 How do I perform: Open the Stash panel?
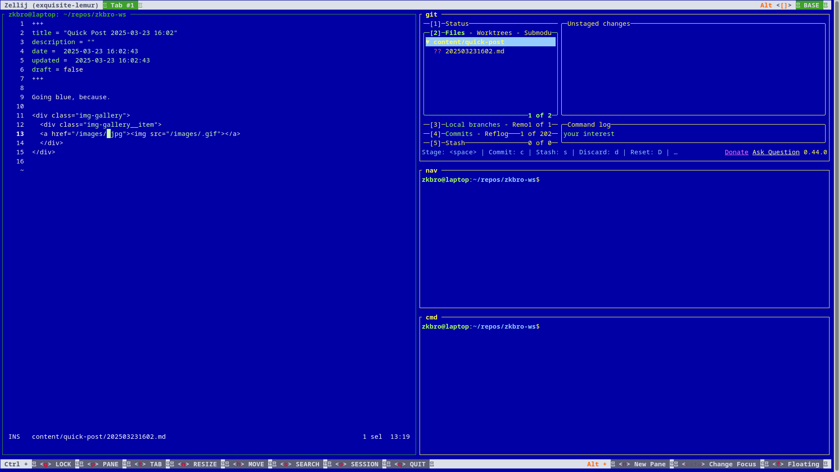pyautogui.click(x=455, y=143)
